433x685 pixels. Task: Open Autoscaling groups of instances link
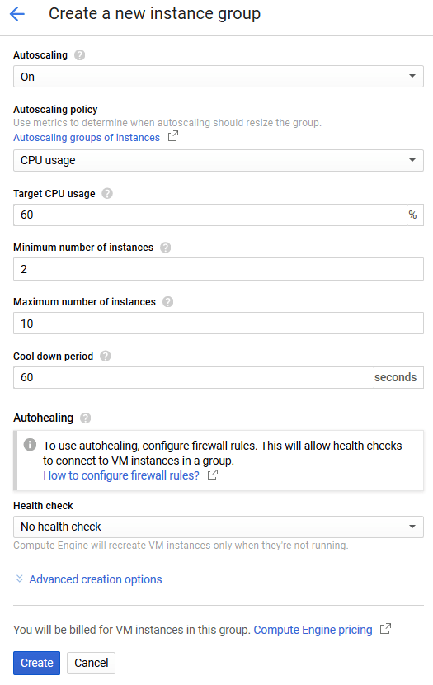coord(87,137)
